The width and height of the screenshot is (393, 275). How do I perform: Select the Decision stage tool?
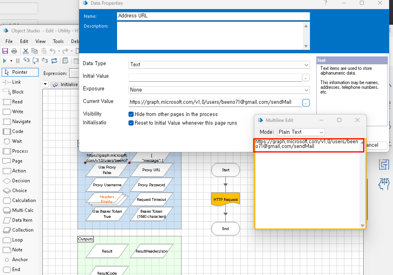tap(21, 181)
